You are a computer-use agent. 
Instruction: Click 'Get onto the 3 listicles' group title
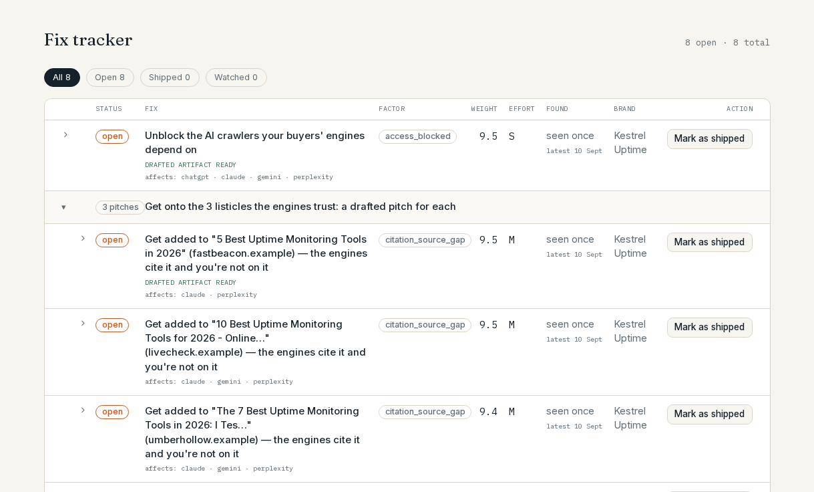click(300, 207)
